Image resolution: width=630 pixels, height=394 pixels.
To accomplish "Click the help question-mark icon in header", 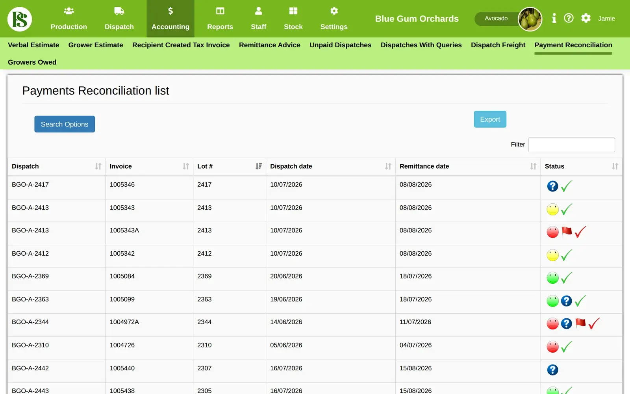I will pos(569,18).
